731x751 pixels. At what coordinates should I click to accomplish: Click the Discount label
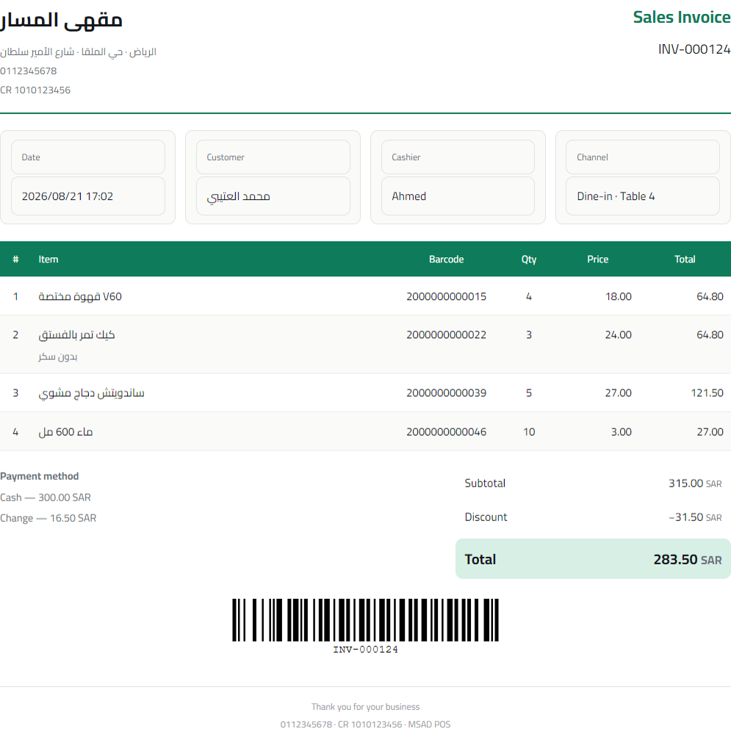pos(486,517)
